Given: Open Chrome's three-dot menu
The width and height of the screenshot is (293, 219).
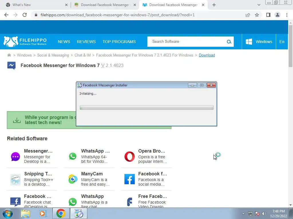Looking at the screenshot, I should click(x=287, y=15).
